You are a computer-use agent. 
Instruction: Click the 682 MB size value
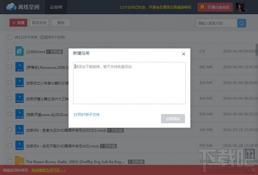click(206, 67)
